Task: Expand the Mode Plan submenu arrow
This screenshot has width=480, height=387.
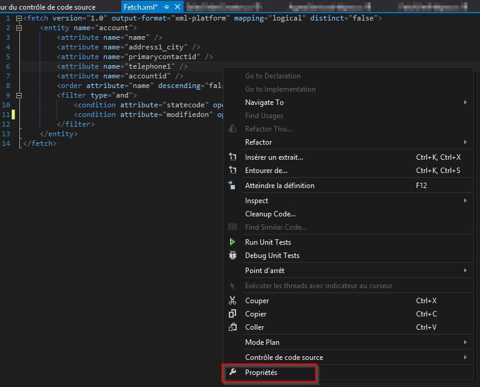Action: [465, 342]
